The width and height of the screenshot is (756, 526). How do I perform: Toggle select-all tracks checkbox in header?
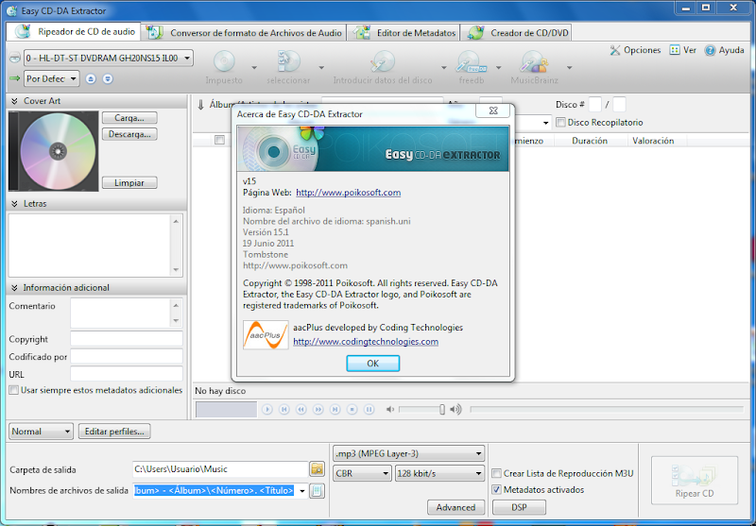tap(219, 140)
